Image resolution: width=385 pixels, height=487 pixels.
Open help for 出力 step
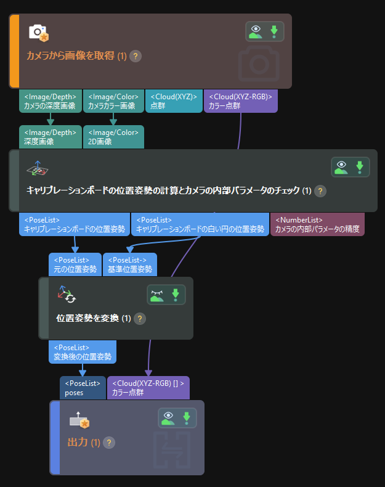(x=109, y=443)
